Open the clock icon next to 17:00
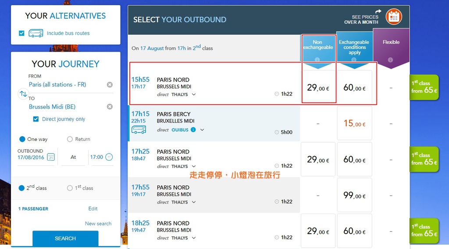The image size is (449, 249). [109, 157]
